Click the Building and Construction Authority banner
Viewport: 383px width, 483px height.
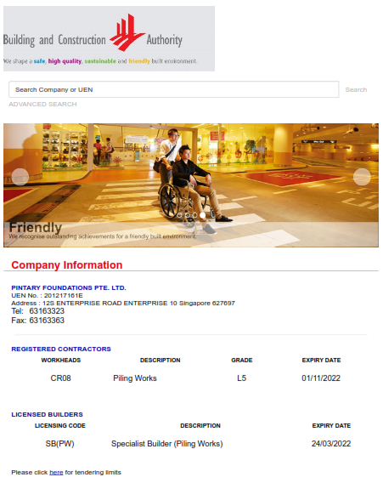pyautogui.click(x=109, y=39)
